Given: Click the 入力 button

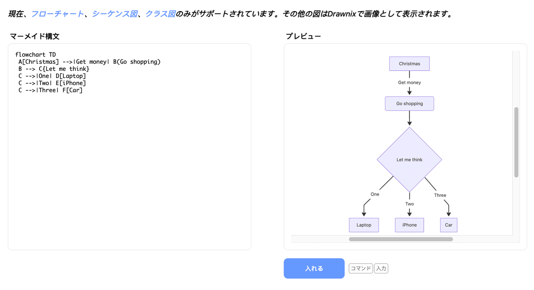Looking at the screenshot, I should 381,268.
